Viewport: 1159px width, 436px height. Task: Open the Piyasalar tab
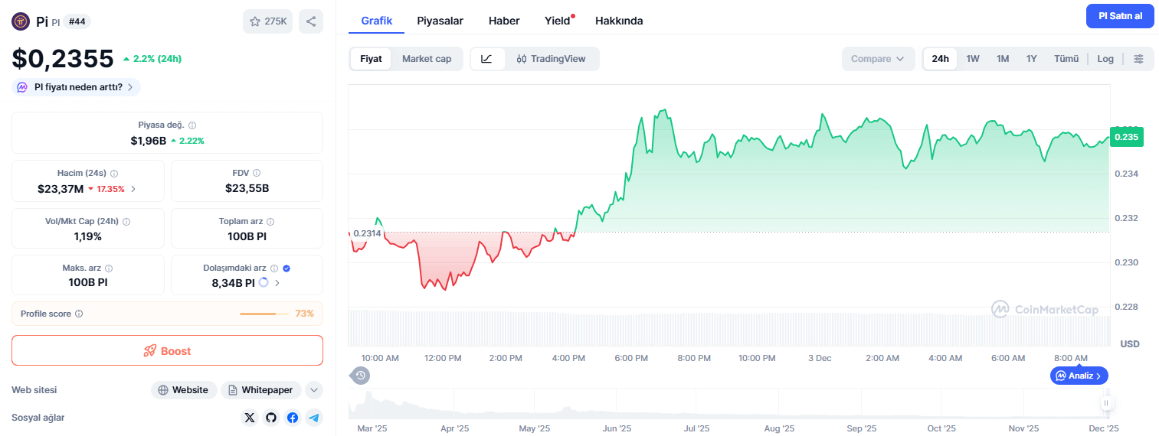pyautogui.click(x=440, y=21)
